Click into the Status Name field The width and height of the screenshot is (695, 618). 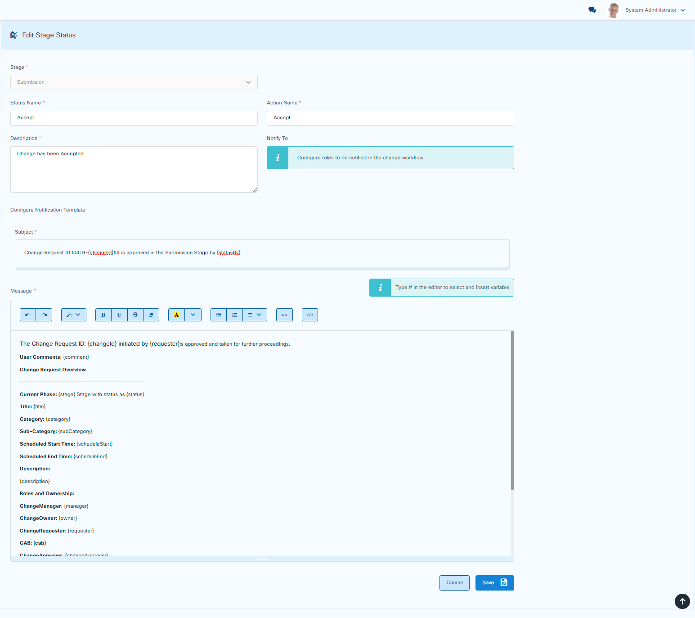point(134,118)
